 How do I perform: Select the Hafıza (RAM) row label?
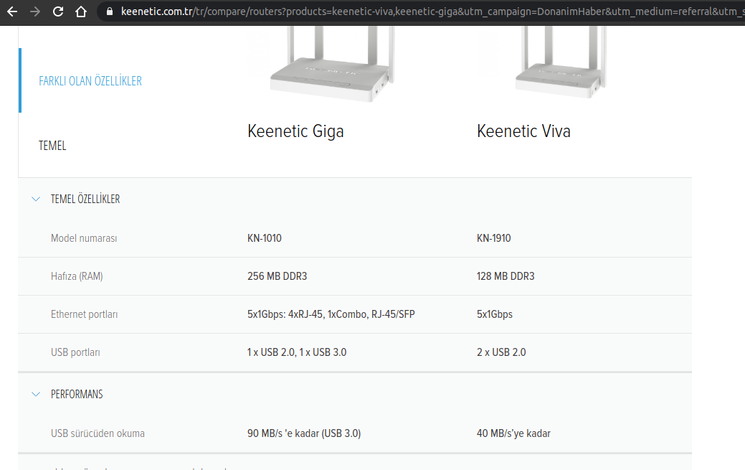pyautogui.click(x=77, y=276)
